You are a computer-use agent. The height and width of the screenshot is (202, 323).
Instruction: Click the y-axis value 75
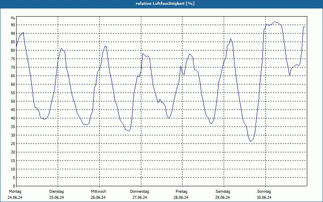pos(13,59)
